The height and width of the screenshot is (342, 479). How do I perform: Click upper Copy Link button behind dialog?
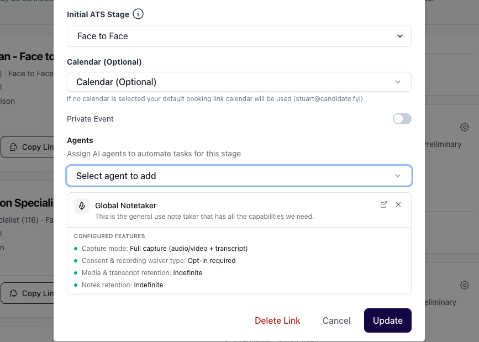[x=28, y=147]
